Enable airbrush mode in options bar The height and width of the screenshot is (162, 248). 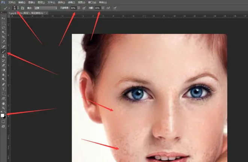tap(108, 8)
